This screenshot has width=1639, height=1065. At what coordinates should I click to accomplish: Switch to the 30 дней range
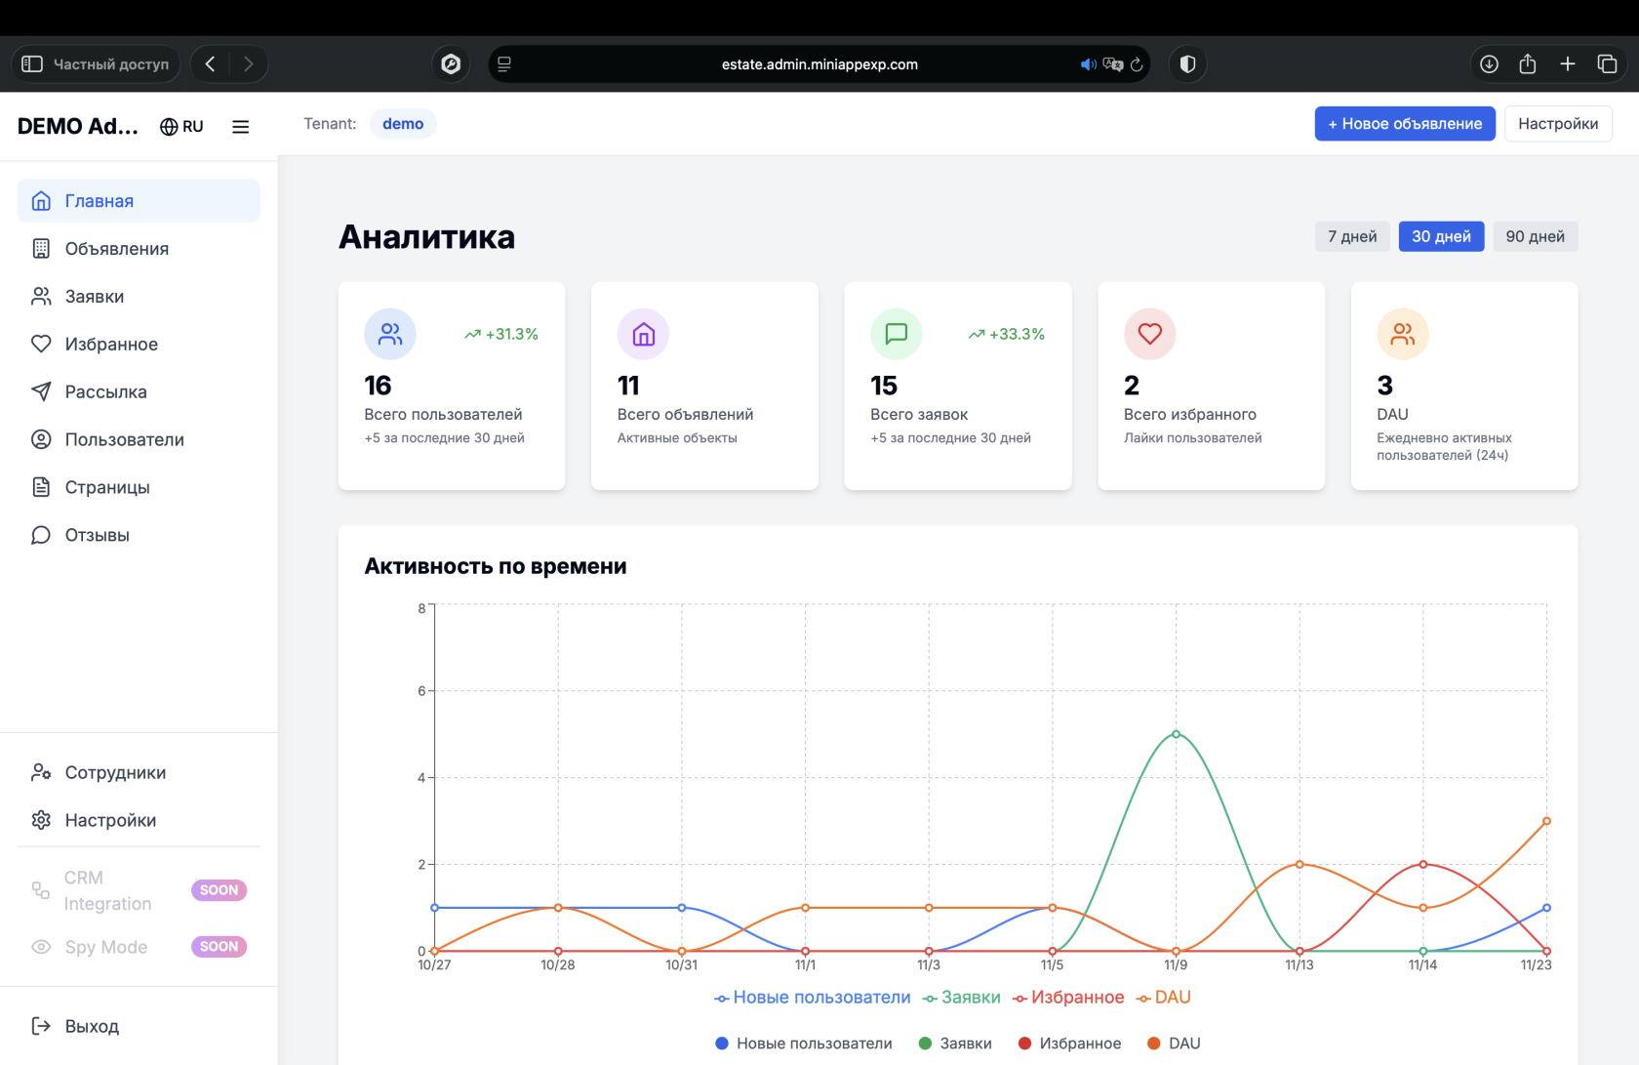(1441, 236)
